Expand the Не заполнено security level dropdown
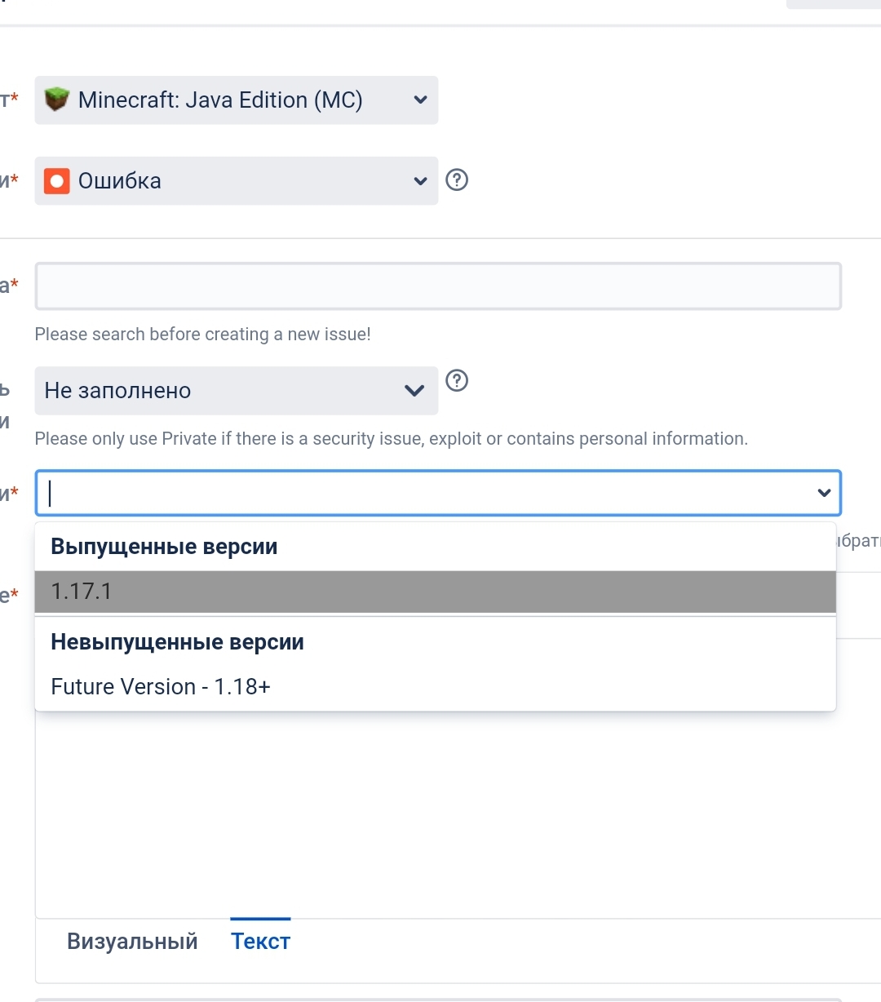Viewport: 881px width, 1002px height. coord(220,391)
